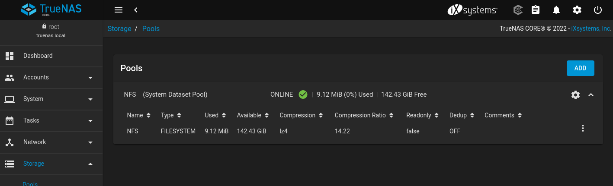613x186 pixels.
Task: Click the lz4 compression value
Action: [283, 131]
